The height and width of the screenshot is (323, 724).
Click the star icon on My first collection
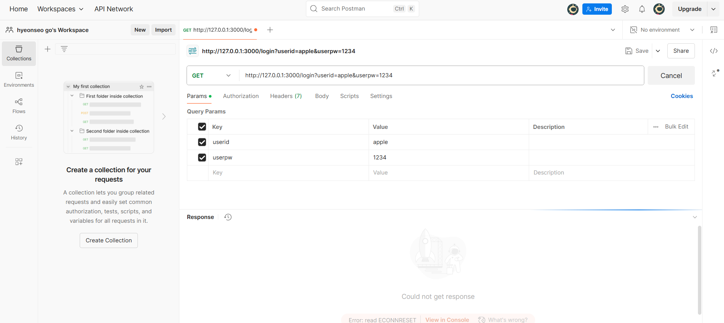(x=142, y=87)
